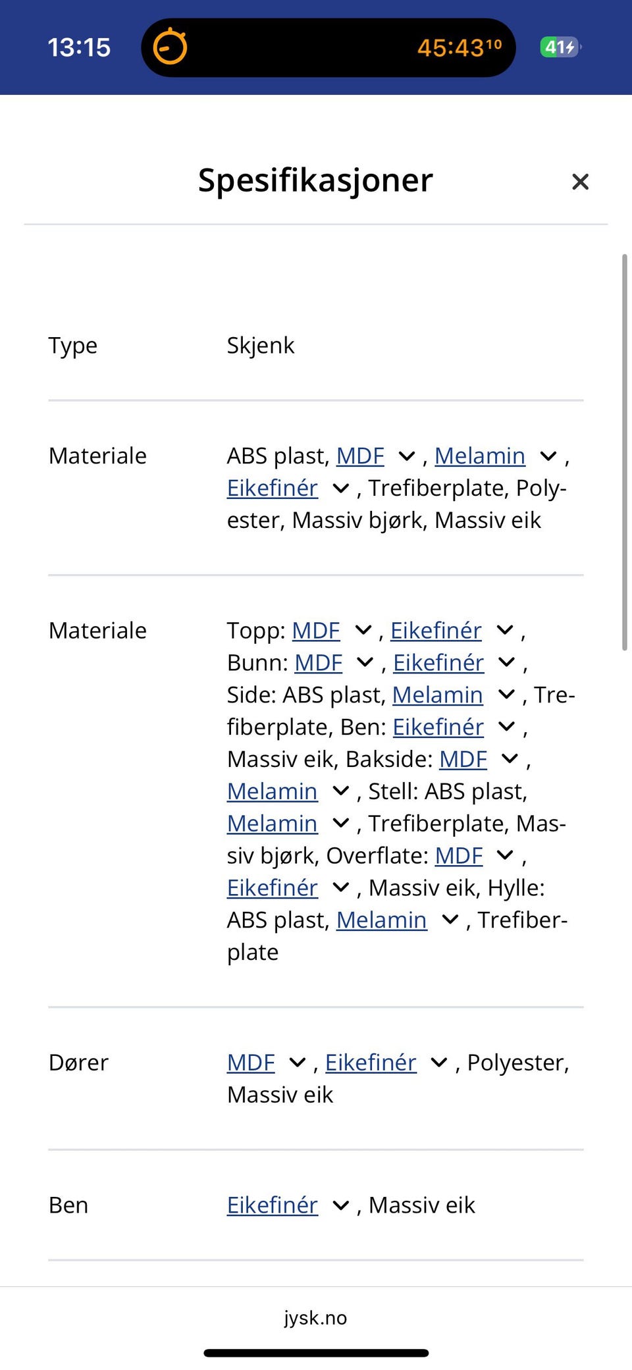Image resolution: width=632 pixels, height=1370 pixels.
Task: Expand chevron in Ben row
Action: click(x=340, y=1205)
